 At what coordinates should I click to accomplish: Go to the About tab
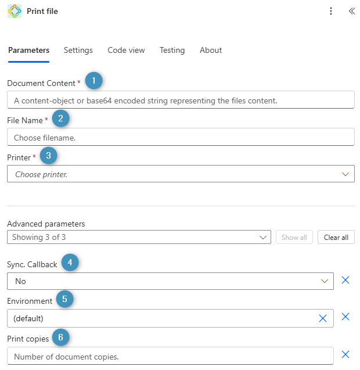tap(211, 51)
